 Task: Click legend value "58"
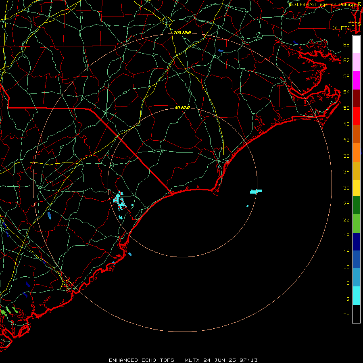(x=346, y=76)
